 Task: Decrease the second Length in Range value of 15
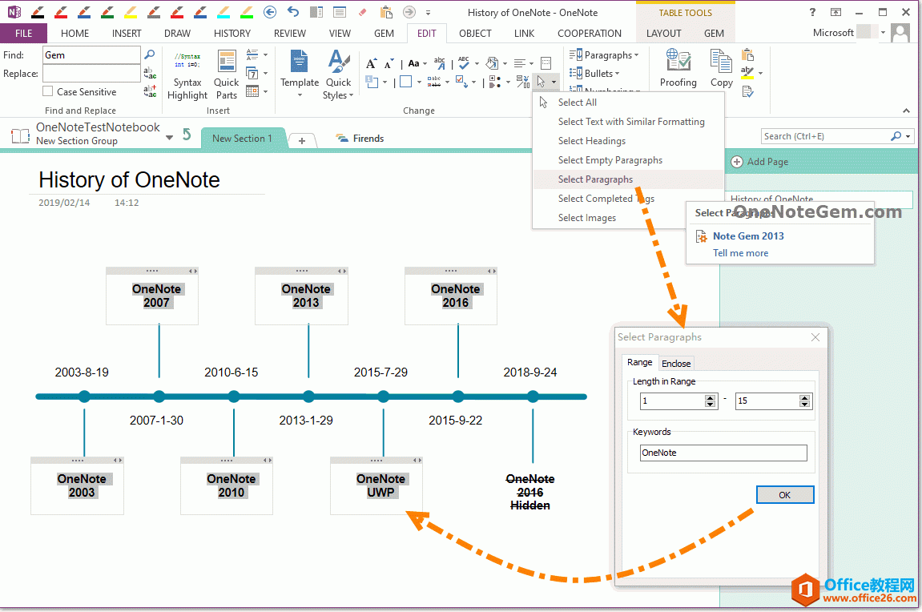[x=804, y=405]
